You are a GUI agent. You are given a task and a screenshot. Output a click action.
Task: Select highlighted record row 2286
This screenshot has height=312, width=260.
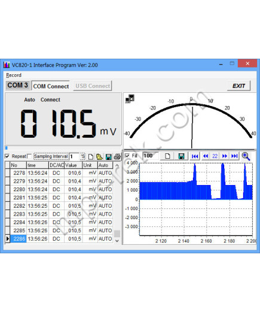click(59, 239)
